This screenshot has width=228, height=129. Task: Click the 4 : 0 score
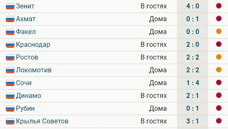click(192, 6)
